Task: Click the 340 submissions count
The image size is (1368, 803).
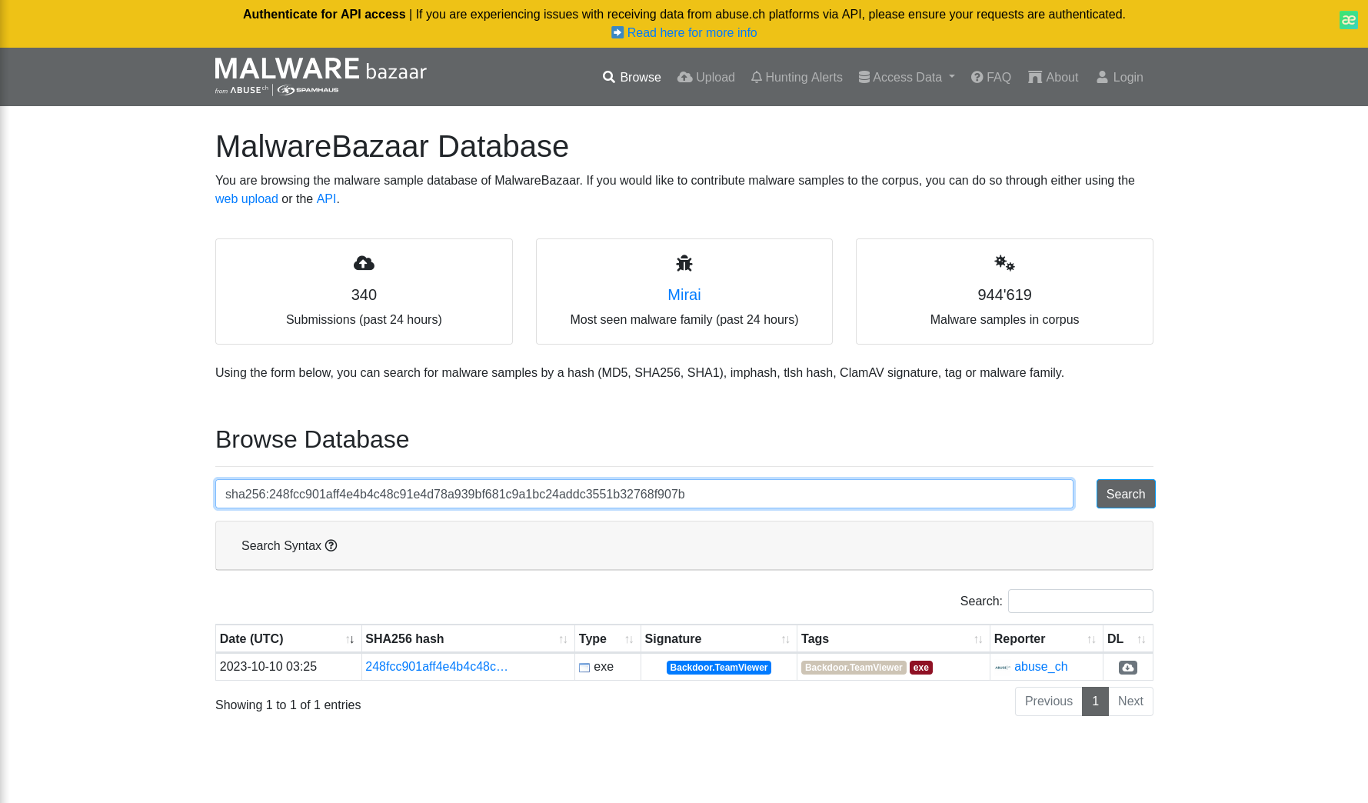Action: point(364,295)
